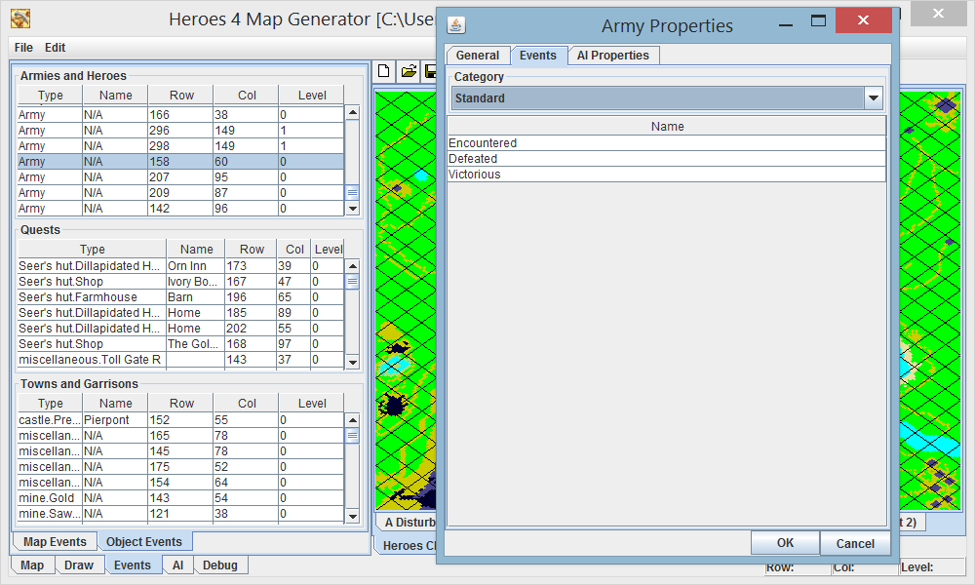Select the mine.Saw... row at row 121

click(x=181, y=514)
